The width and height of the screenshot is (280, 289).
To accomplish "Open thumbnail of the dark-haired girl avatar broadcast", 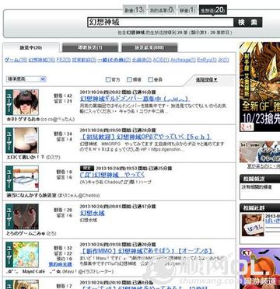I will coord(26,103).
